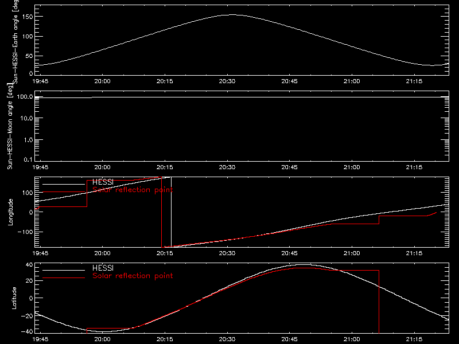Click the 100 tick on Longitude axis
Viewport: 459px width, 344px height.
click(28, 193)
